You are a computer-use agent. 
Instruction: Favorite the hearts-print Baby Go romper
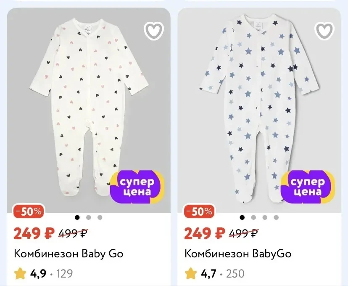coord(154,31)
